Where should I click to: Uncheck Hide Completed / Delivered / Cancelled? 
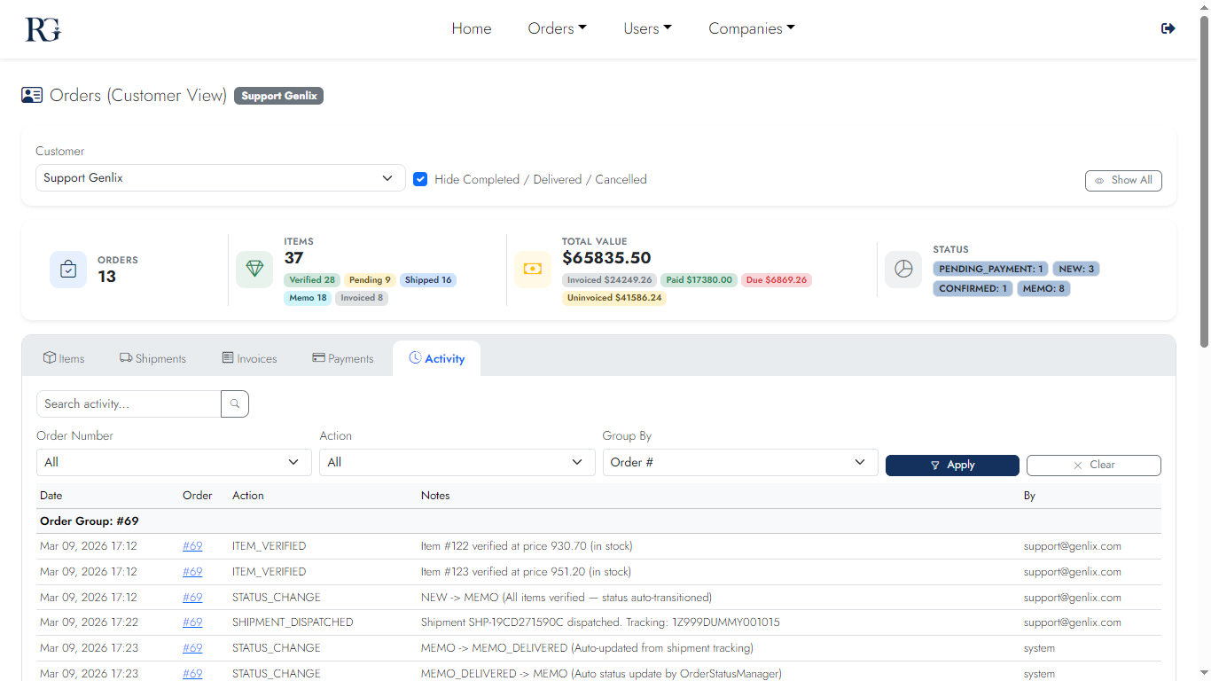(x=421, y=179)
